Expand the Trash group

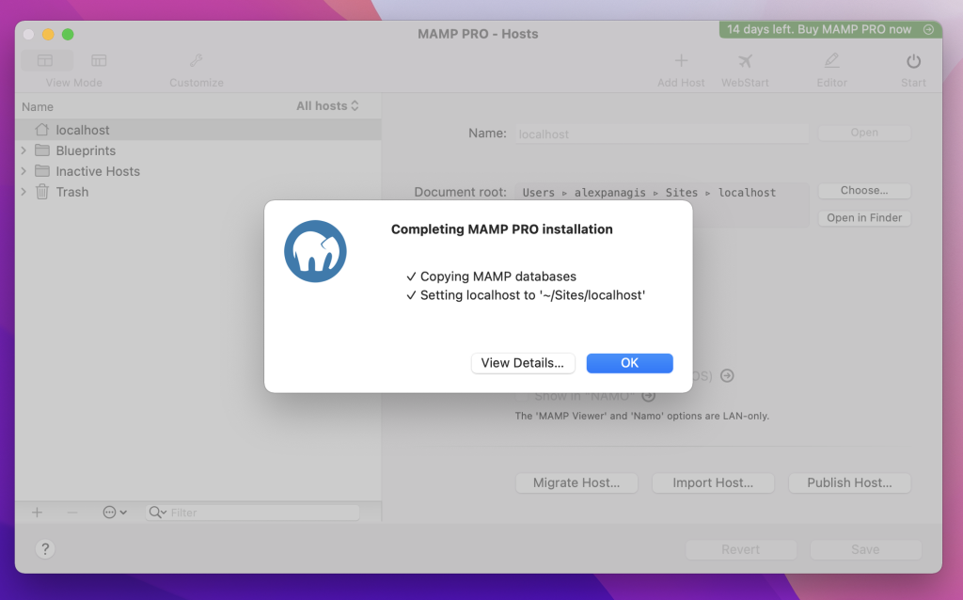click(24, 192)
